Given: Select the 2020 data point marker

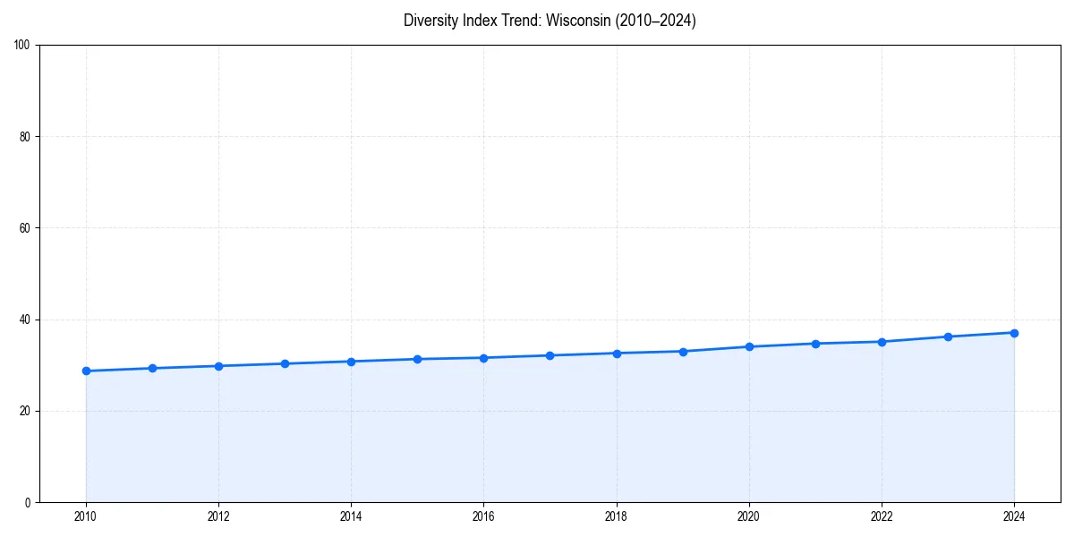Looking at the screenshot, I should pos(749,346).
